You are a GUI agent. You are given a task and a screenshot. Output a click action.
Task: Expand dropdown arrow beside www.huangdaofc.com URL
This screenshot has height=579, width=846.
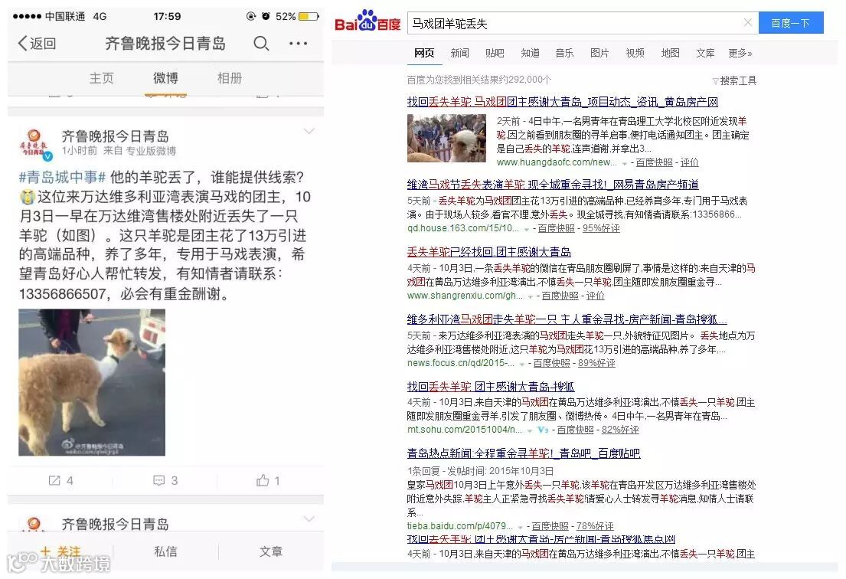pyautogui.click(x=625, y=163)
